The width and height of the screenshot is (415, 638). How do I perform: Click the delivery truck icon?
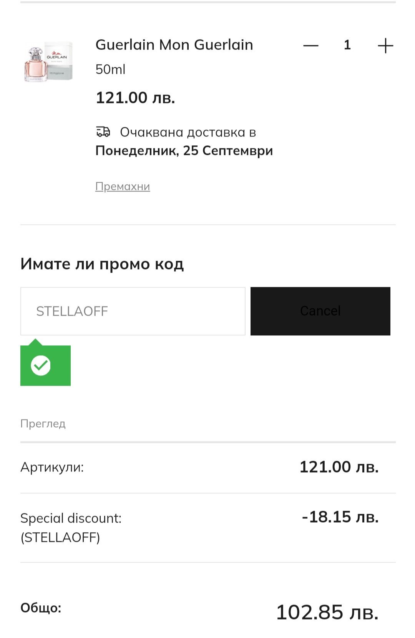(x=103, y=132)
